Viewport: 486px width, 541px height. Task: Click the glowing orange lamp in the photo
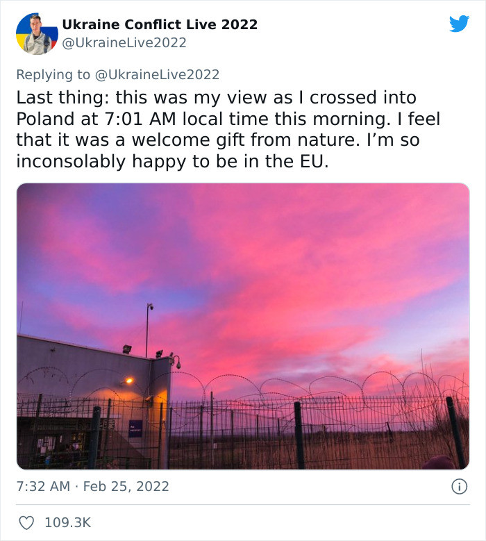pyautogui.click(x=129, y=381)
